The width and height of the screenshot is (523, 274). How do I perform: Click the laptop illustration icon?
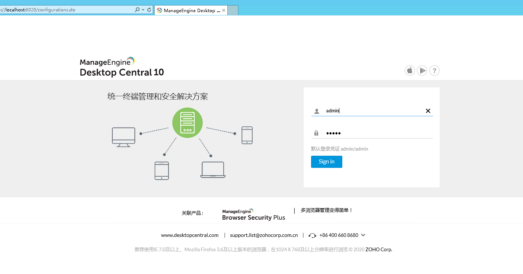213,170
